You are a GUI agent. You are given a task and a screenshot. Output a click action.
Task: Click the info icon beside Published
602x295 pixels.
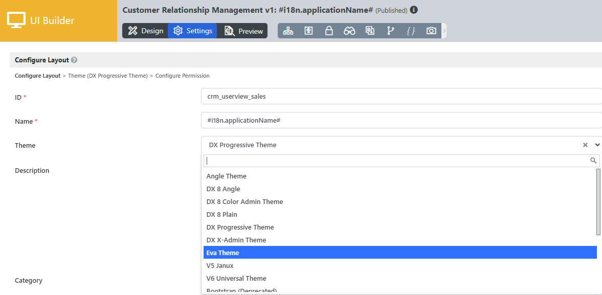pyautogui.click(x=414, y=10)
